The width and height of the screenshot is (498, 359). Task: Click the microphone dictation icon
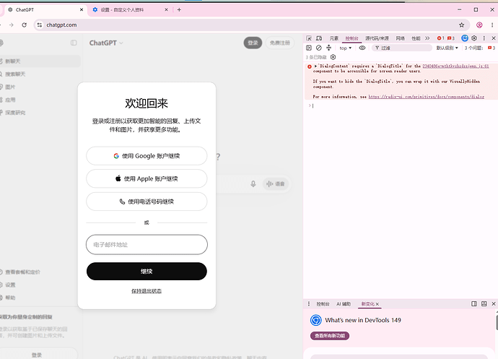(253, 183)
